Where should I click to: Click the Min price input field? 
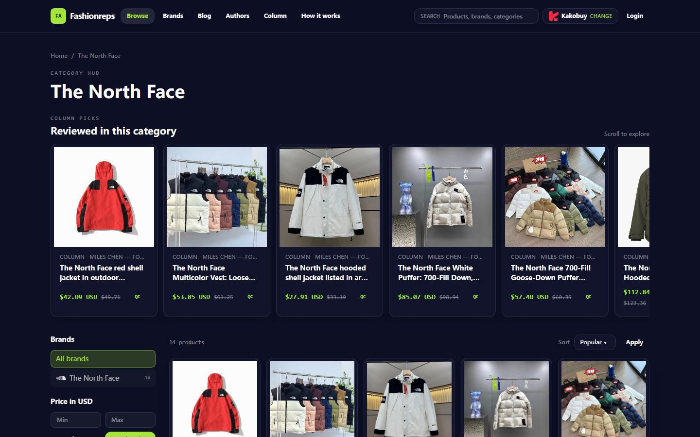pyautogui.click(x=76, y=420)
